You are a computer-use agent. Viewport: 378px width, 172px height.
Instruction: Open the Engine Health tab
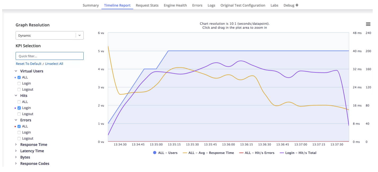175,5
